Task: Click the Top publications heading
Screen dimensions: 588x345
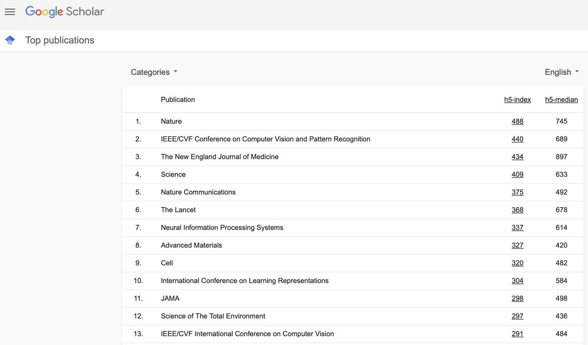Action: [x=60, y=40]
